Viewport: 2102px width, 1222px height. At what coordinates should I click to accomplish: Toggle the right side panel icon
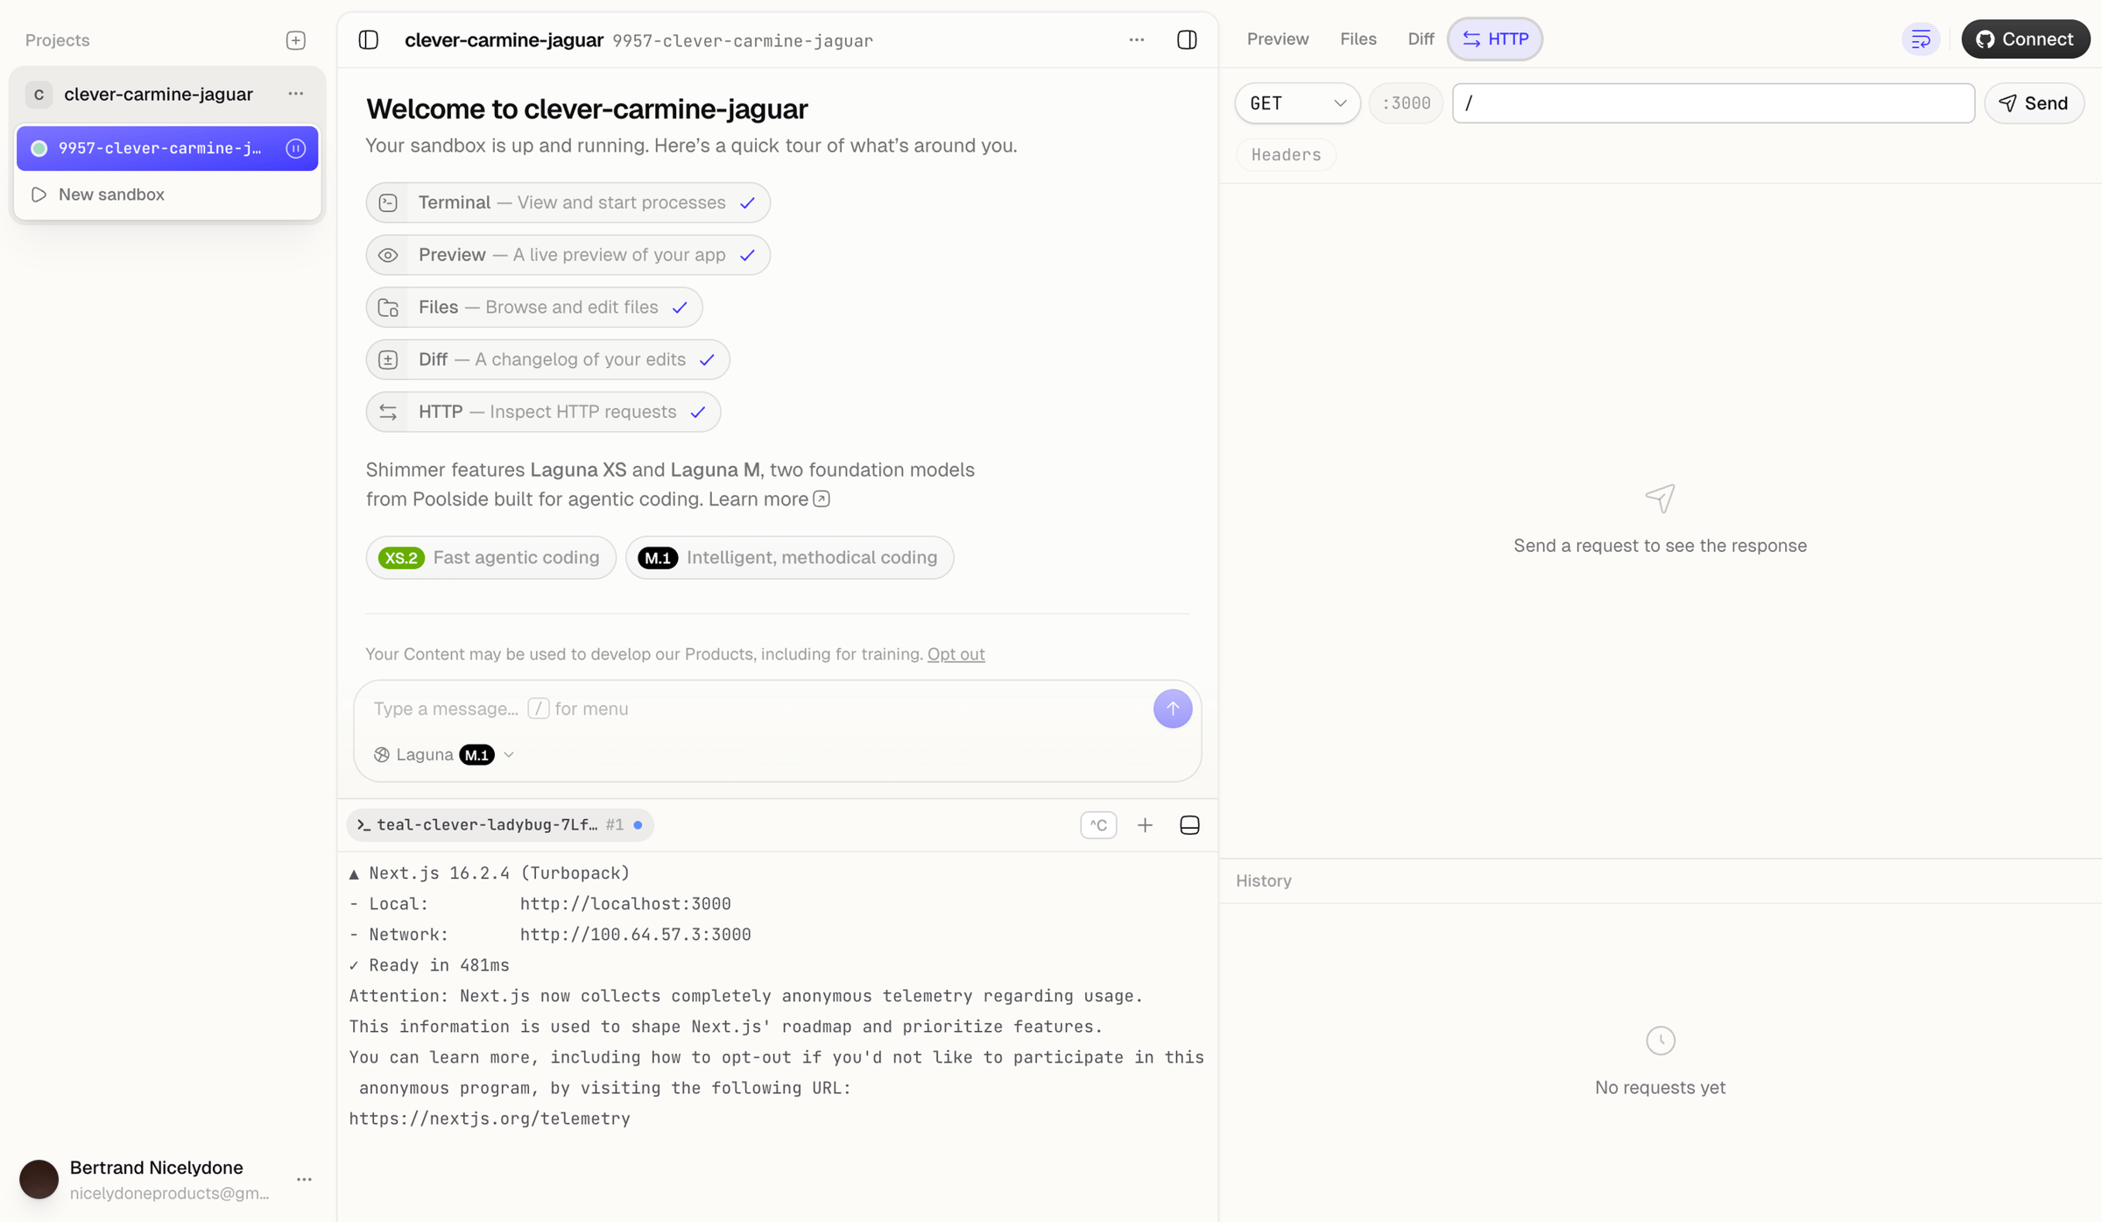pyautogui.click(x=1187, y=40)
